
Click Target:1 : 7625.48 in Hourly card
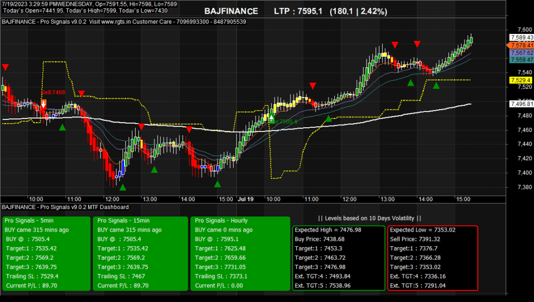[x=220, y=249]
